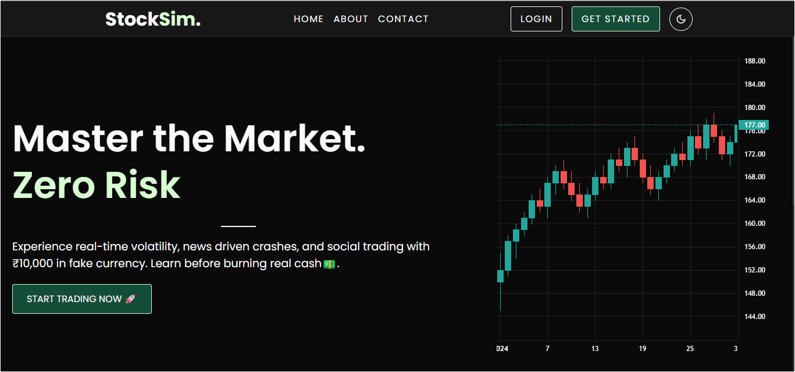Click the date label 13 on time axis

(595, 349)
